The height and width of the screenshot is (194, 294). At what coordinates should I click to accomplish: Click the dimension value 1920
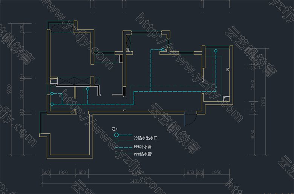63,173
